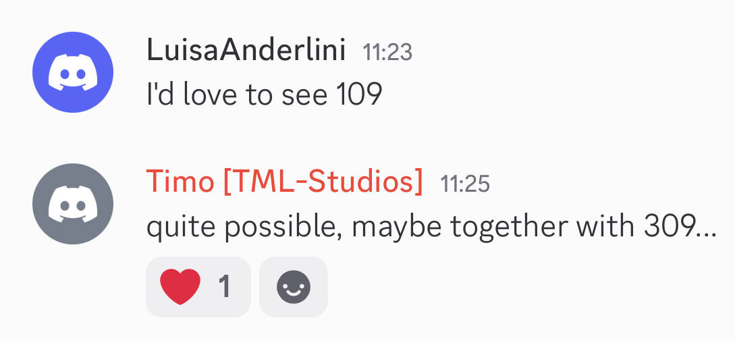Click the red Timo [TML-Studios] username
This screenshot has height=341, width=735.
tap(285, 182)
